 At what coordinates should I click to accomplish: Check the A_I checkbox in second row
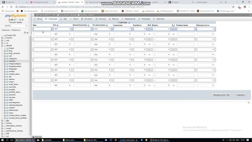[174, 34]
